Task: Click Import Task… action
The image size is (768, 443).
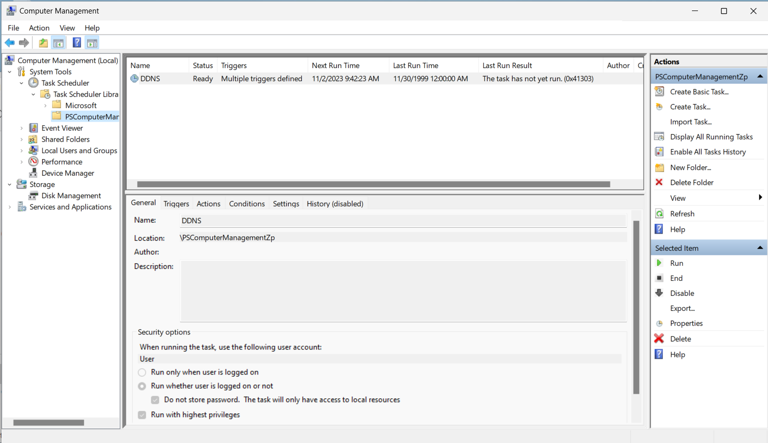Action: [690, 122]
